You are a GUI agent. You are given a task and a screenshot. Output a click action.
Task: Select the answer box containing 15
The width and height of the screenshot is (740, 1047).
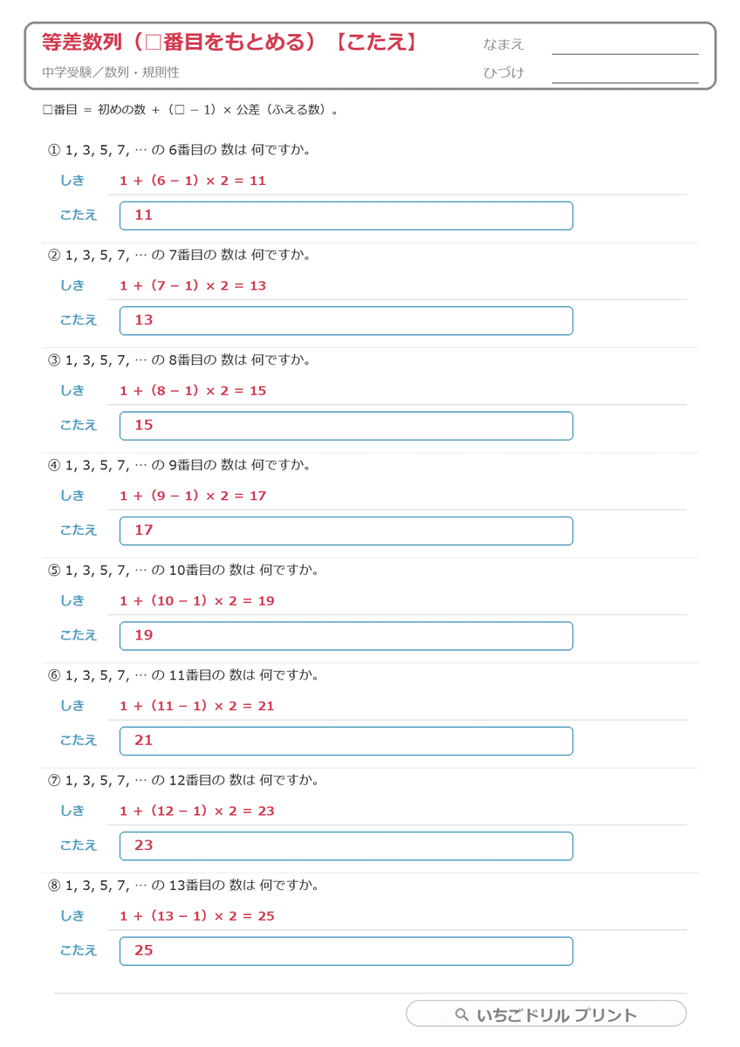(x=346, y=426)
